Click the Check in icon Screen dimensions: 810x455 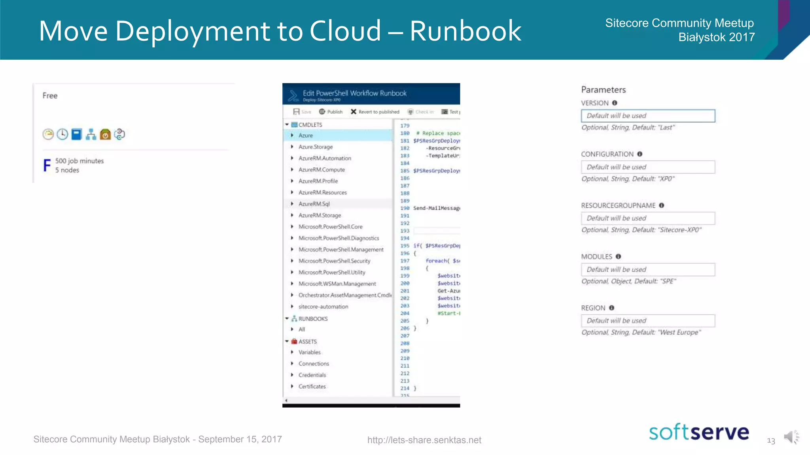[411, 112]
